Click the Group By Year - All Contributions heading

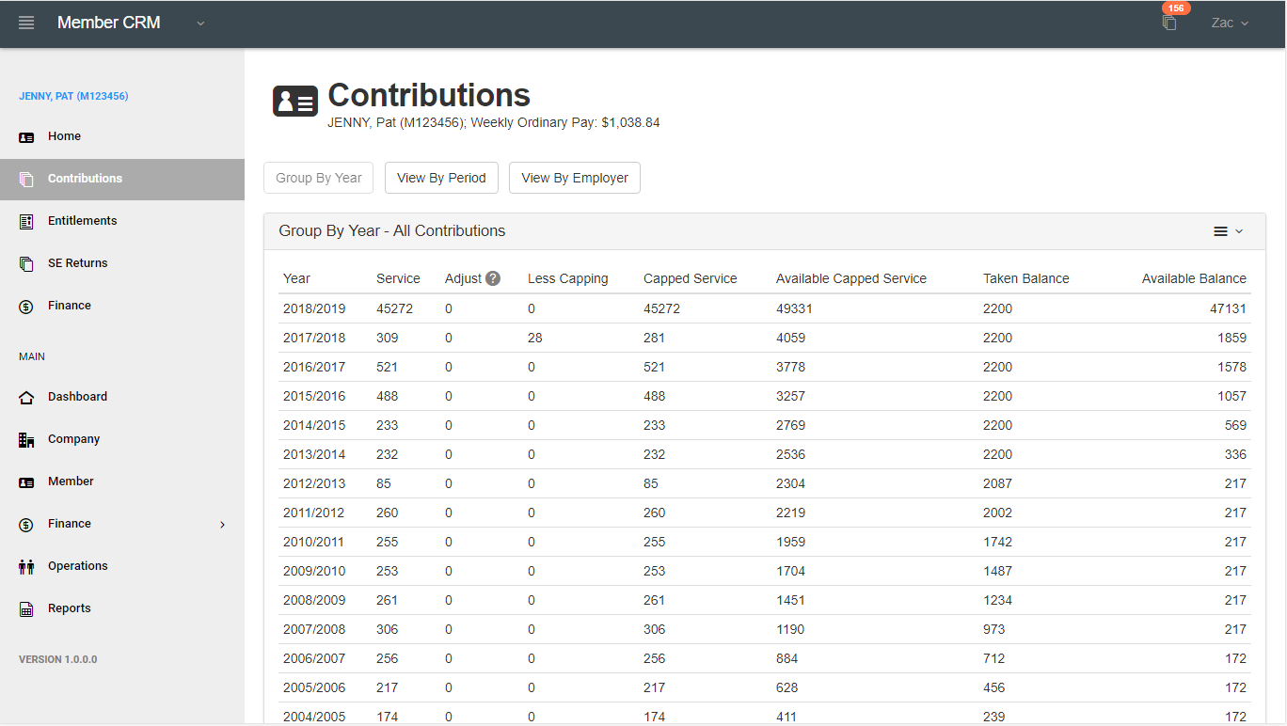[392, 231]
